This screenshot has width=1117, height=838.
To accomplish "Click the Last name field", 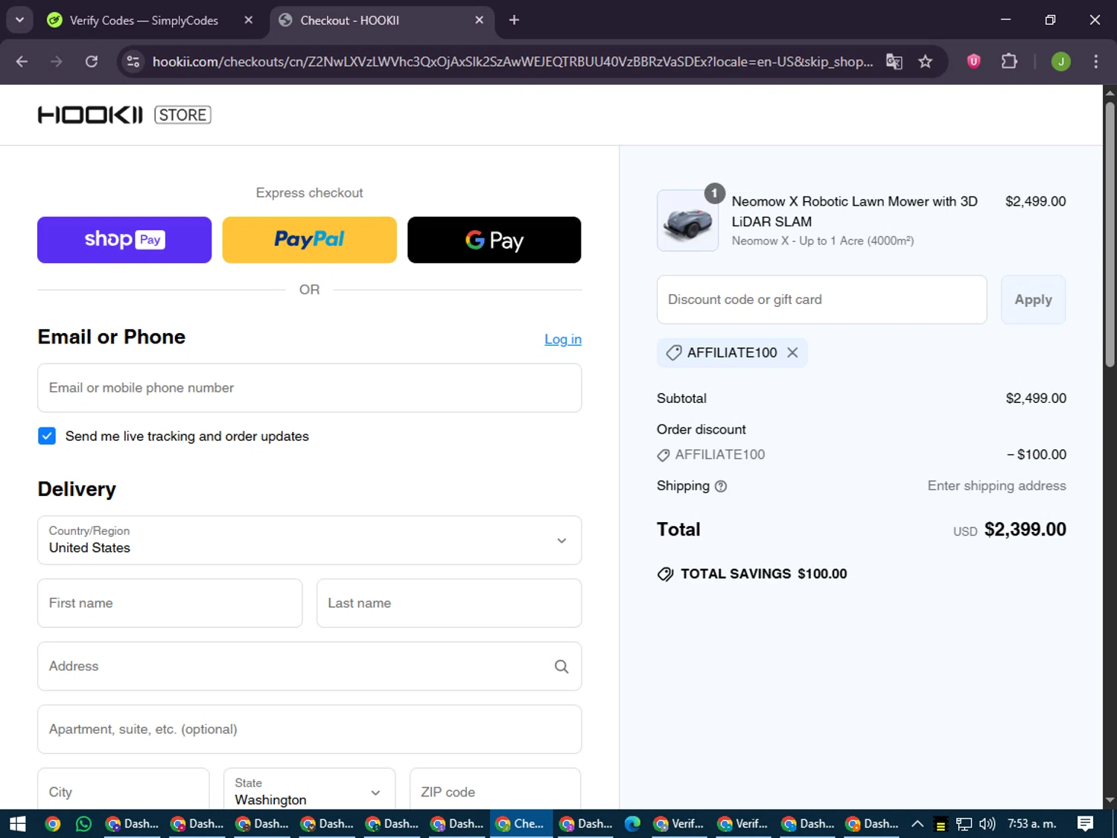I will click(x=449, y=603).
